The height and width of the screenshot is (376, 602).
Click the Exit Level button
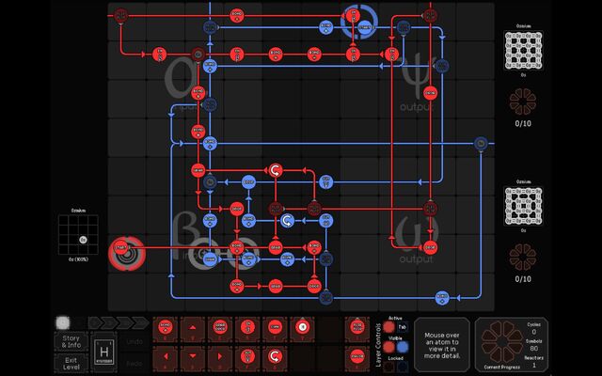[71, 364]
